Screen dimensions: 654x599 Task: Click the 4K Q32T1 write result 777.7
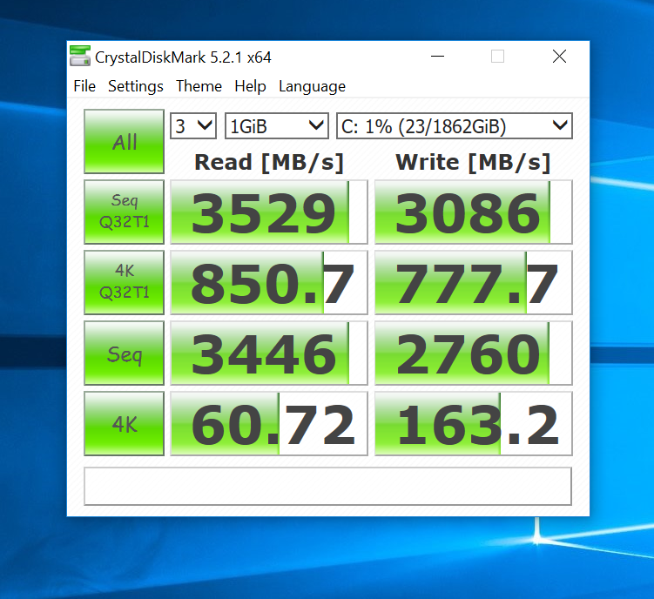[x=474, y=282]
